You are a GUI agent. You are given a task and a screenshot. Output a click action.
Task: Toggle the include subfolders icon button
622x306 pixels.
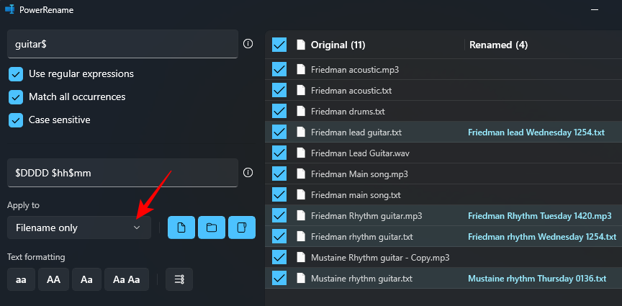tap(242, 228)
